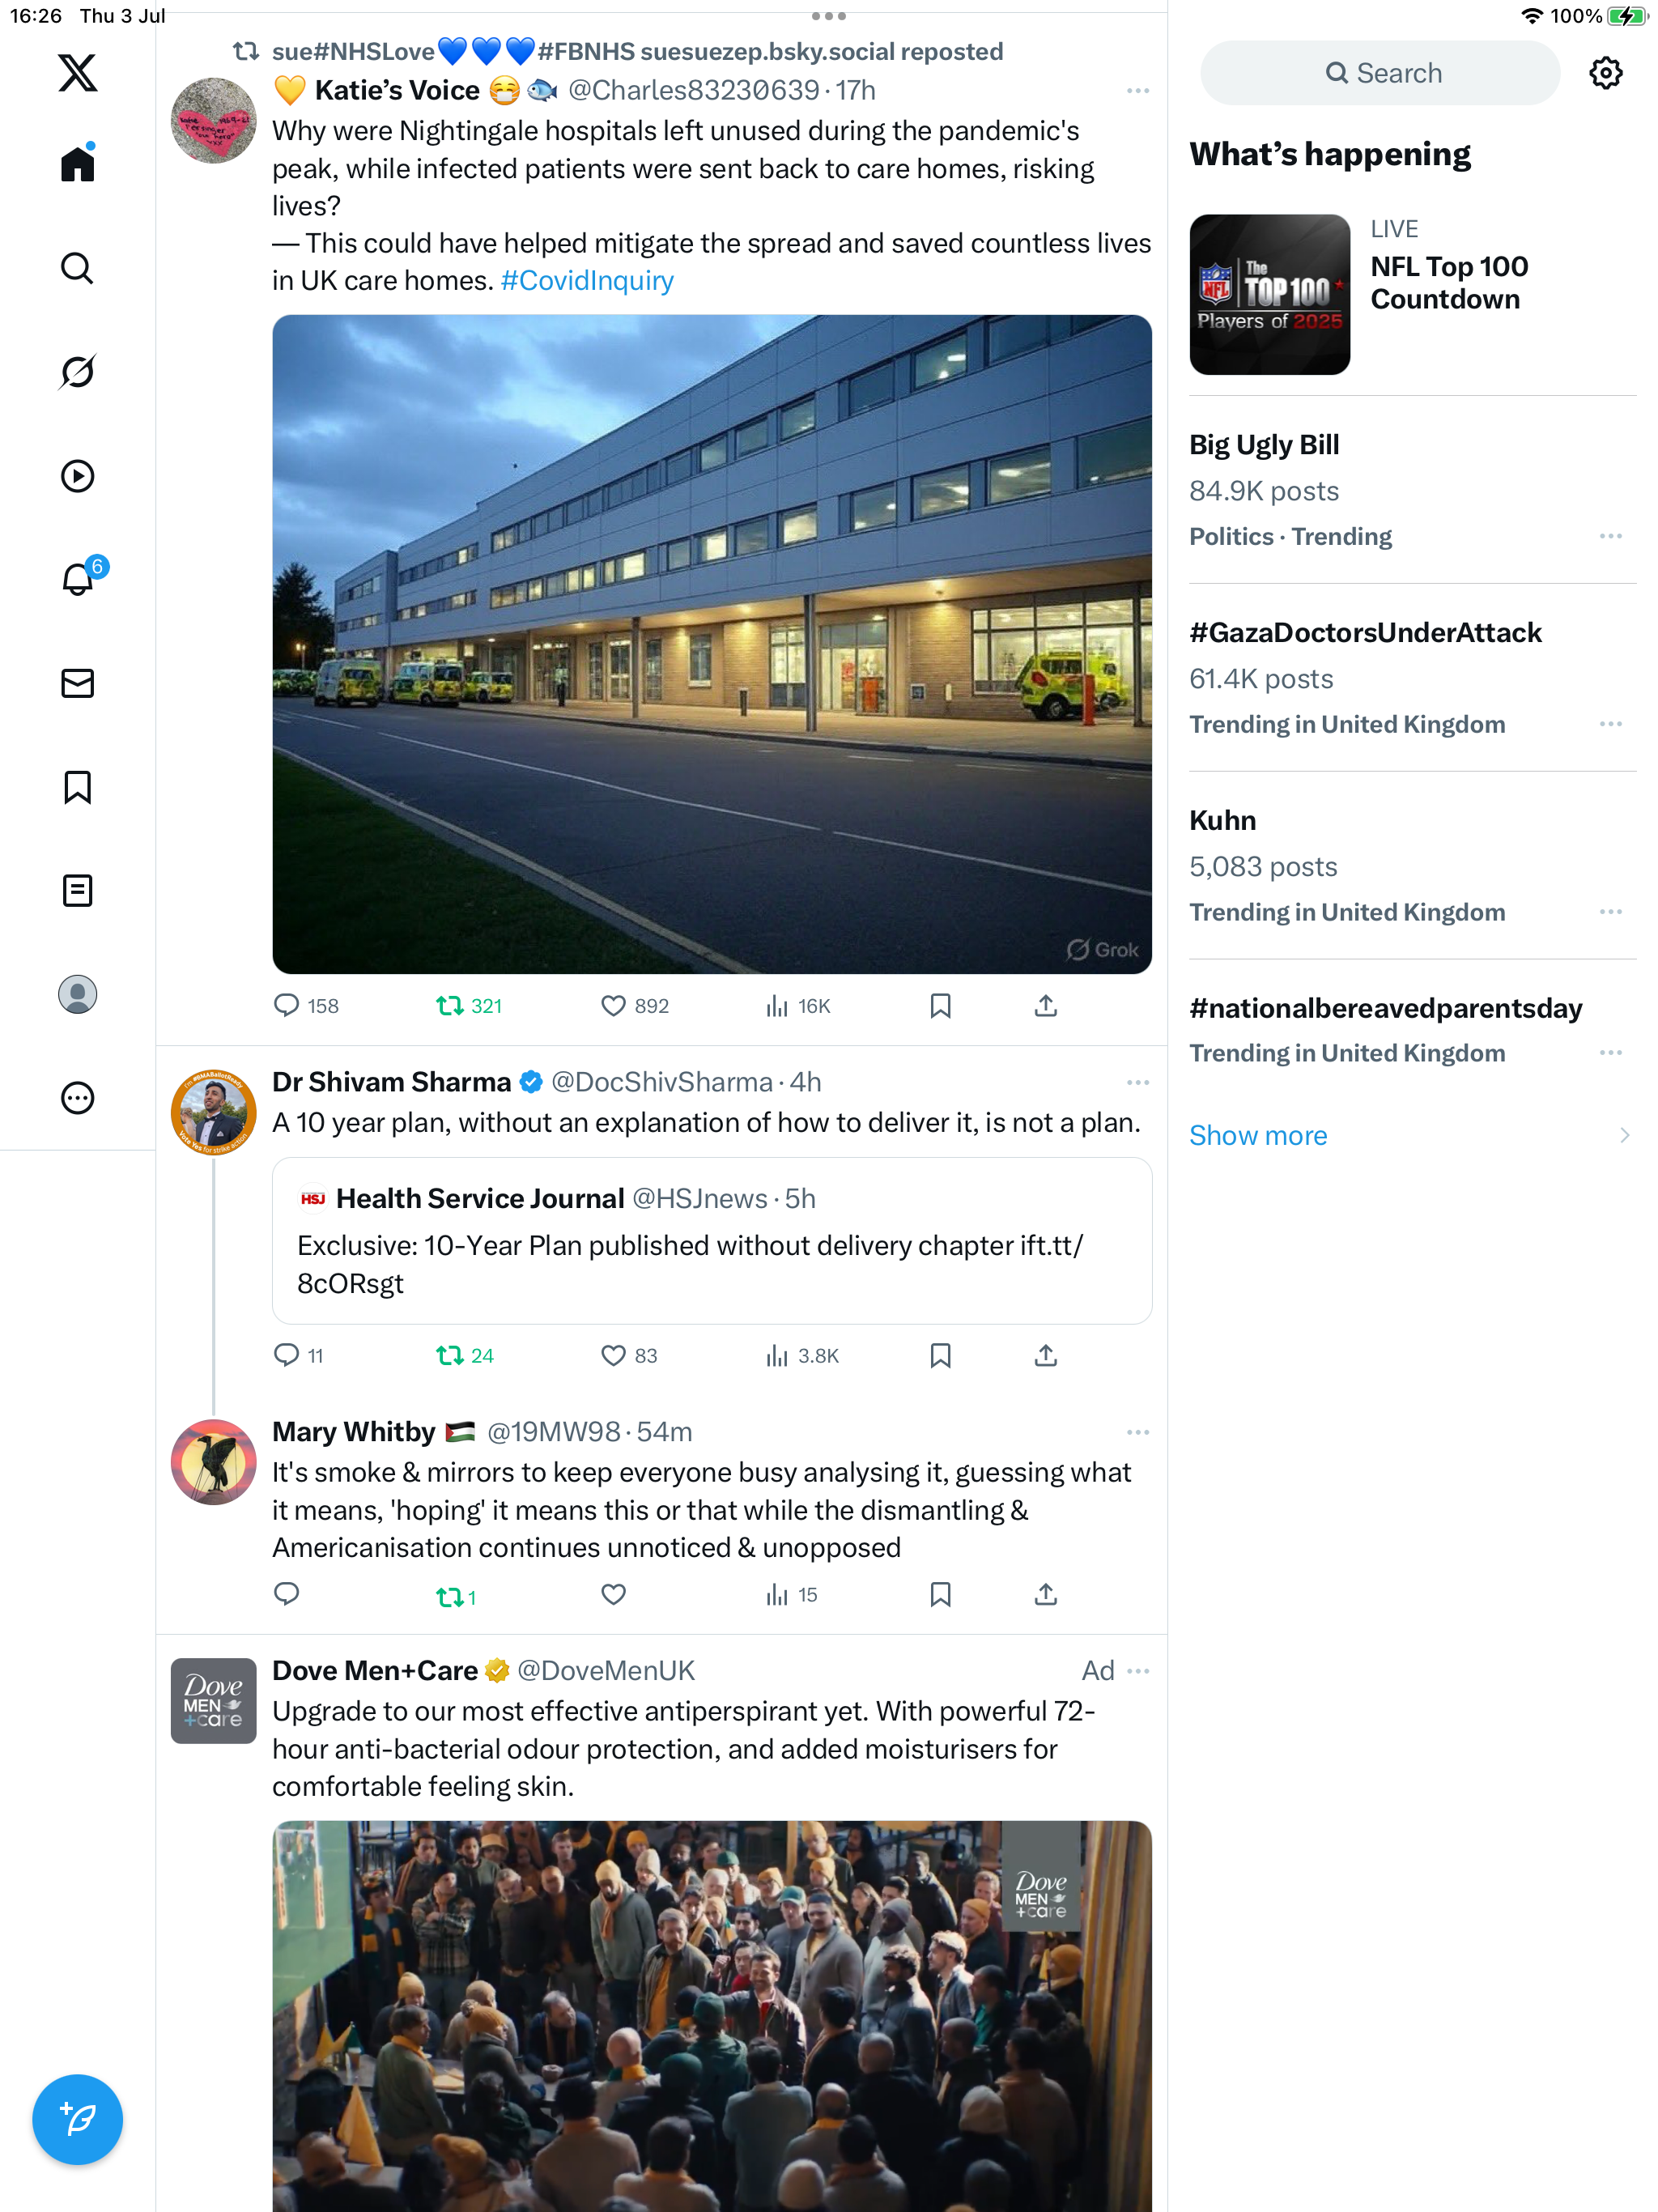Go to Home tab in sidebar
Viewport: 1658px width, 2212px height.
(x=77, y=163)
